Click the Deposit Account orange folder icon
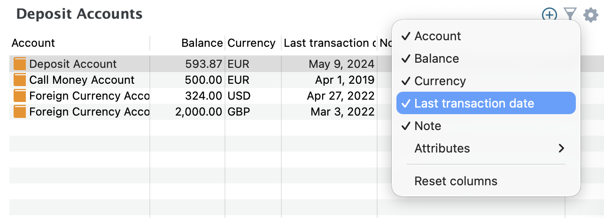Image resolution: width=604 pixels, height=218 pixels. click(x=20, y=64)
